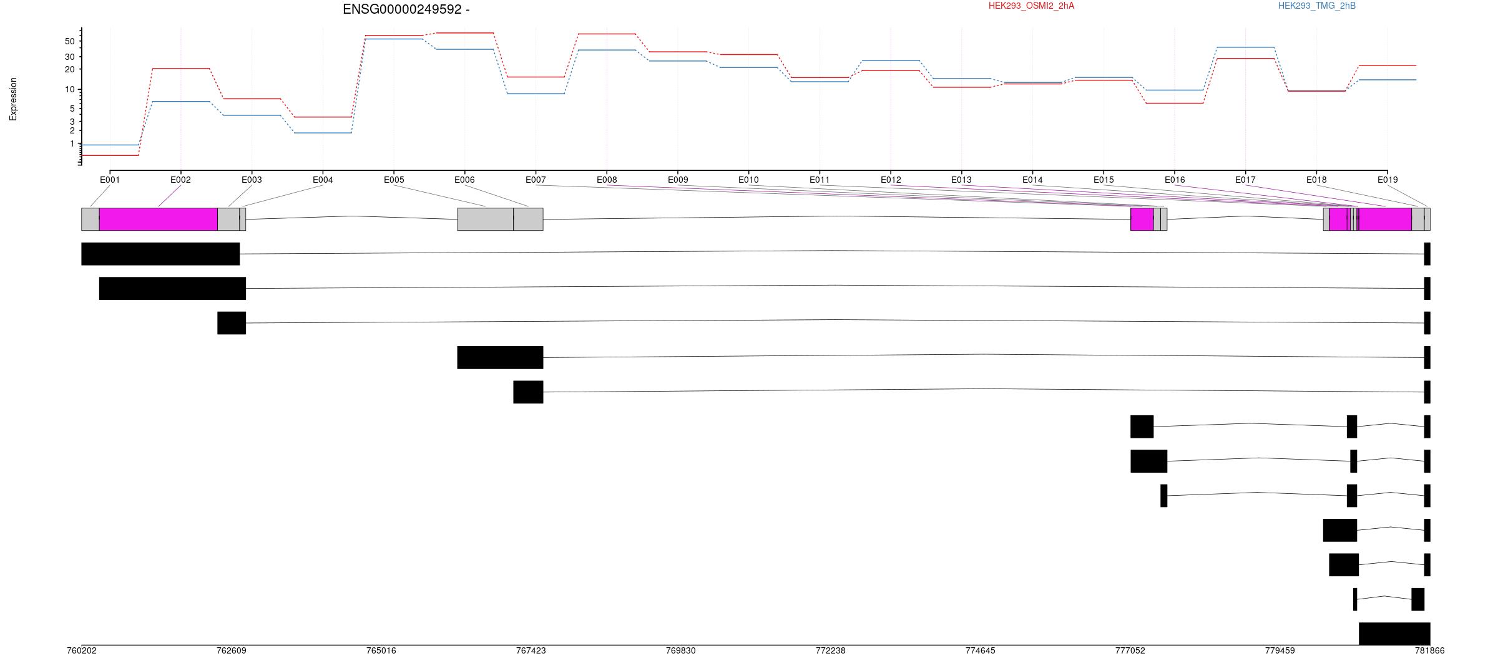Click the fifth transcript's small black exon

528,392
